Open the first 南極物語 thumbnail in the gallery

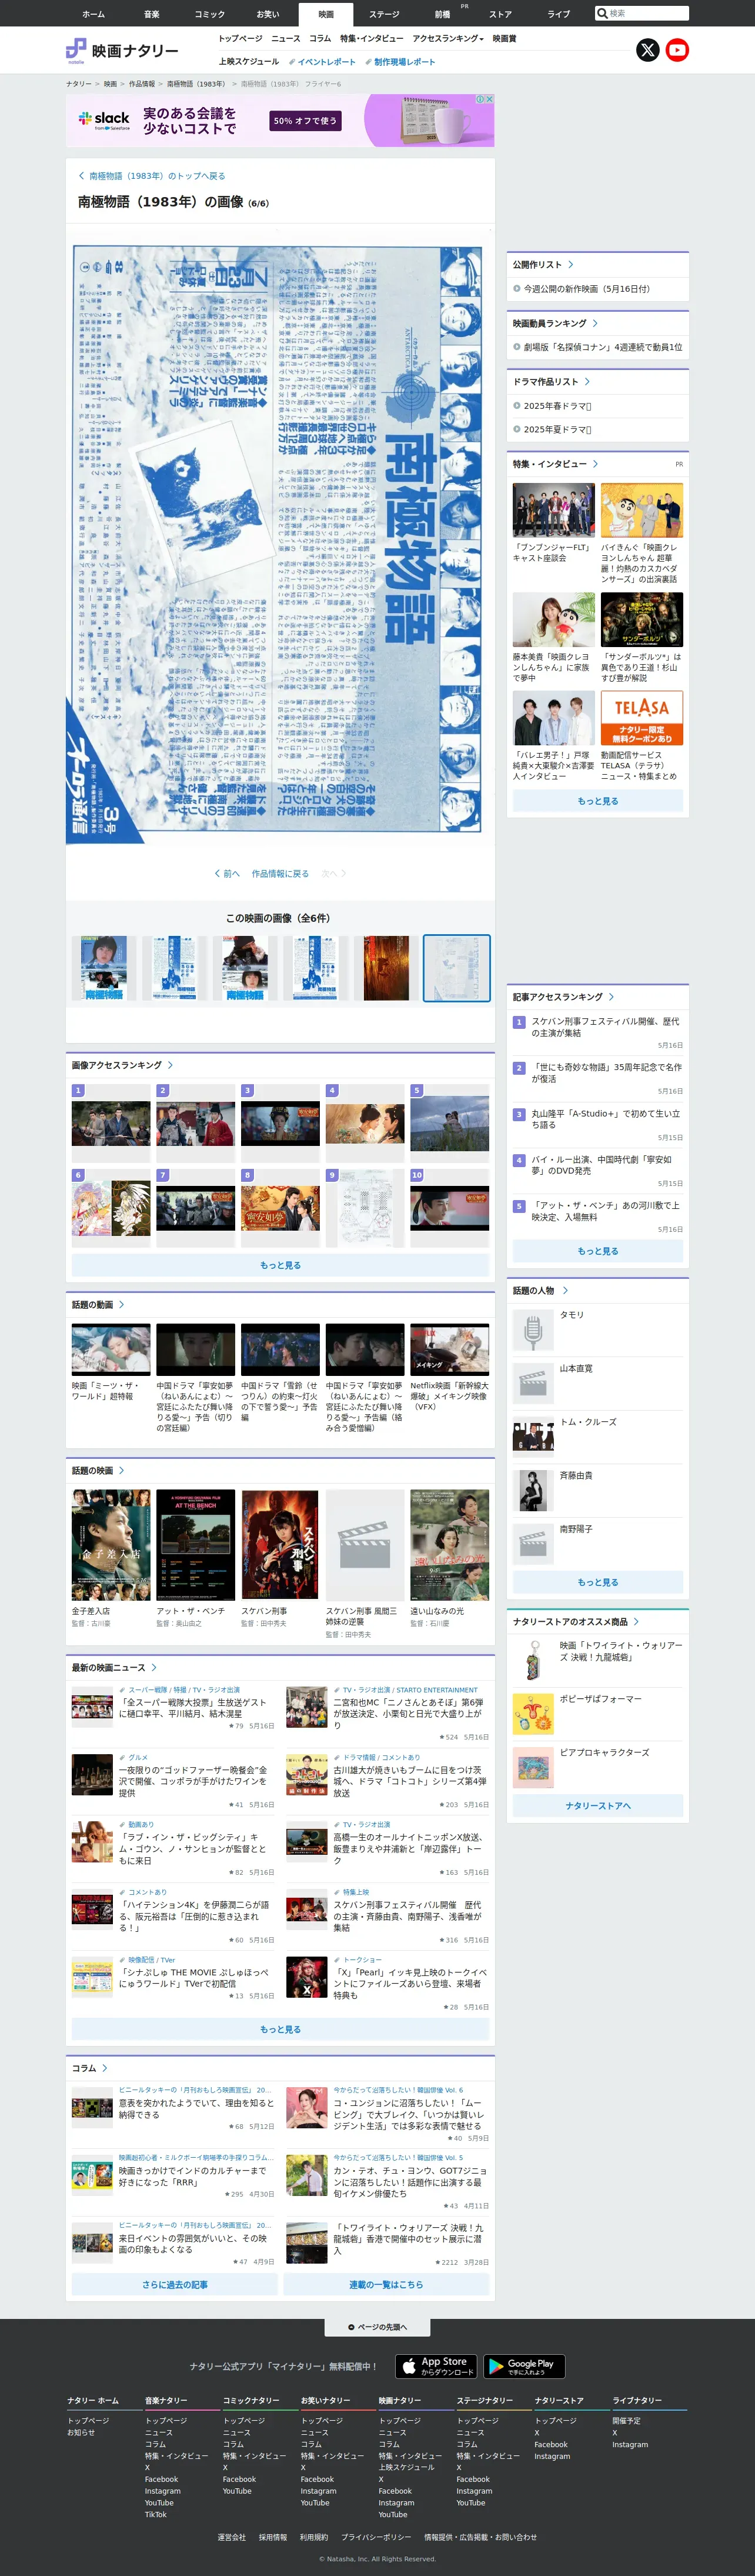[x=104, y=968]
